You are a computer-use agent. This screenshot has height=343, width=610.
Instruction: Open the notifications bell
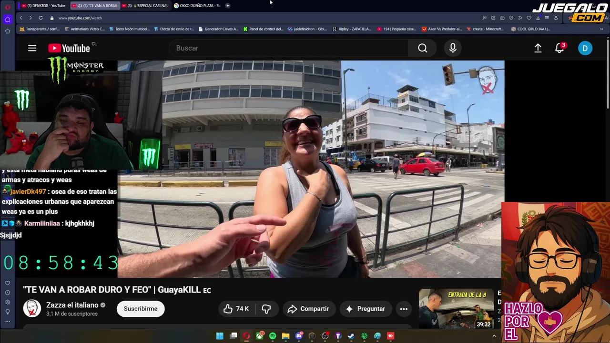coord(560,48)
